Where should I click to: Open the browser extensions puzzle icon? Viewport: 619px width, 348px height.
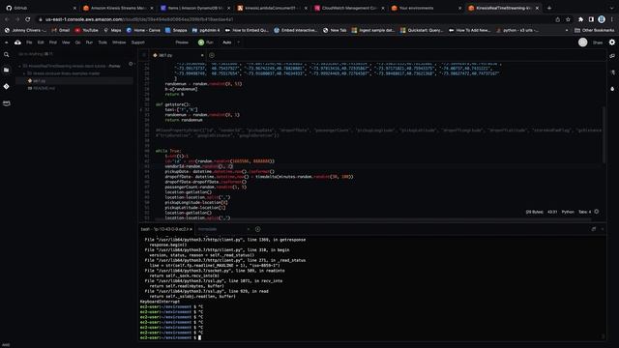point(580,19)
